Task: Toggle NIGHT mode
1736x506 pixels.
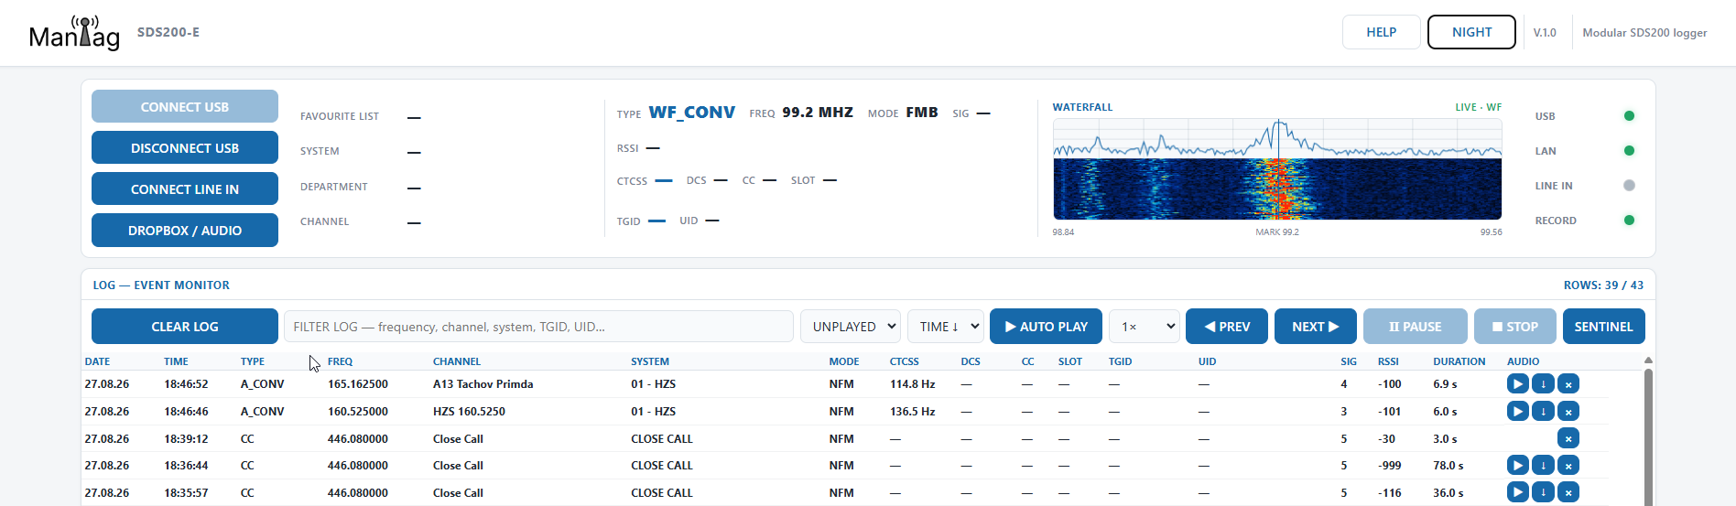Action: [1471, 32]
